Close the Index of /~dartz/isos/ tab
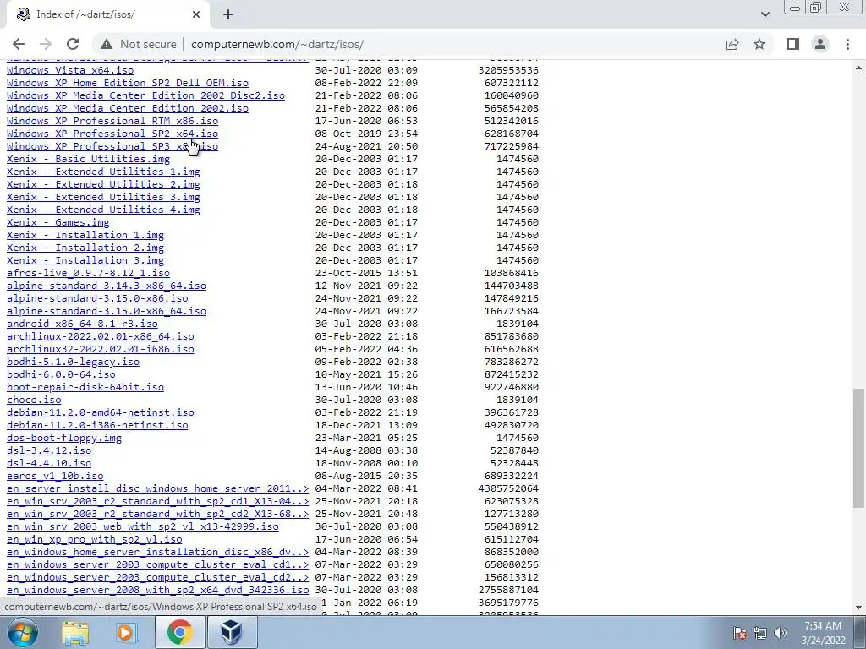 [196, 14]
